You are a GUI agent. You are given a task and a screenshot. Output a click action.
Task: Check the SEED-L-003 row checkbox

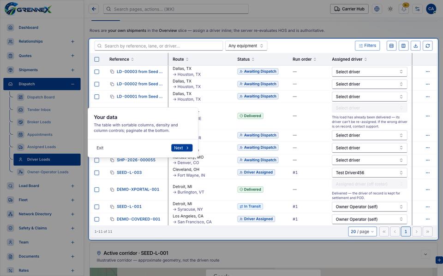coord(96,172)
